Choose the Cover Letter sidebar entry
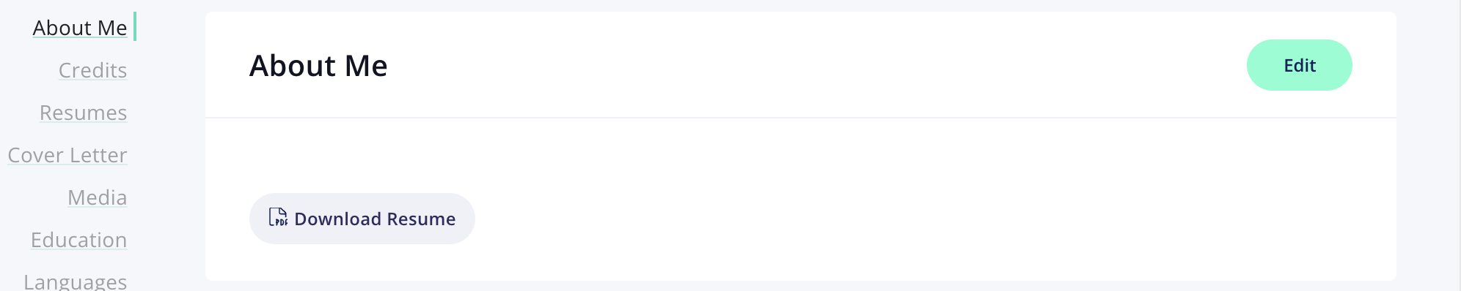Screen dimensions: 1461x291 coord(67,155)
